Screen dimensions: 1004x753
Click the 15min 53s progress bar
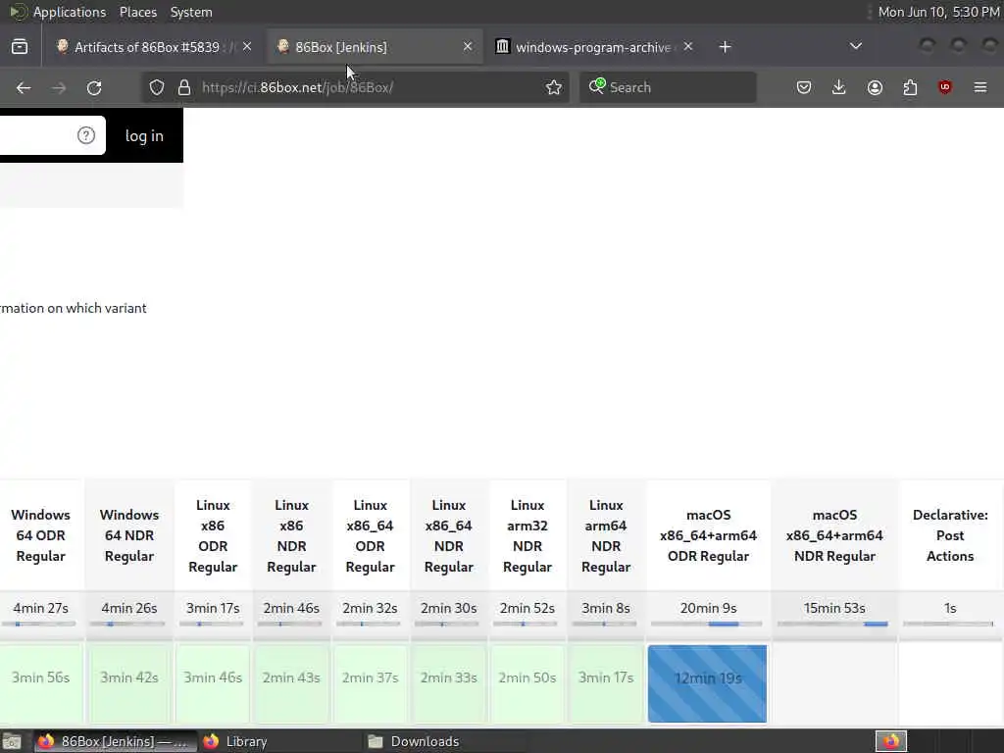(833, 624)
